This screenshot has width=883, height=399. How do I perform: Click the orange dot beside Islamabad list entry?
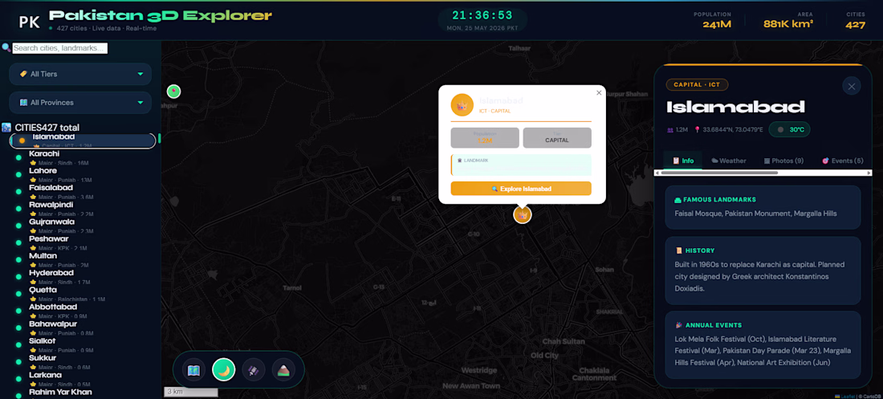coord(22,140)
